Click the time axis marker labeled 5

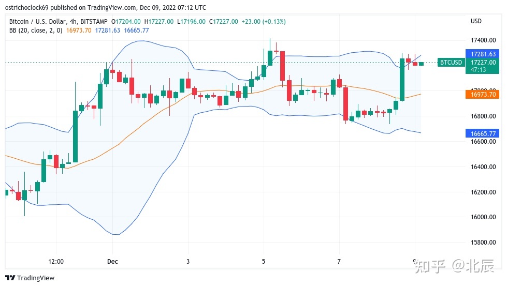[264, 262]
